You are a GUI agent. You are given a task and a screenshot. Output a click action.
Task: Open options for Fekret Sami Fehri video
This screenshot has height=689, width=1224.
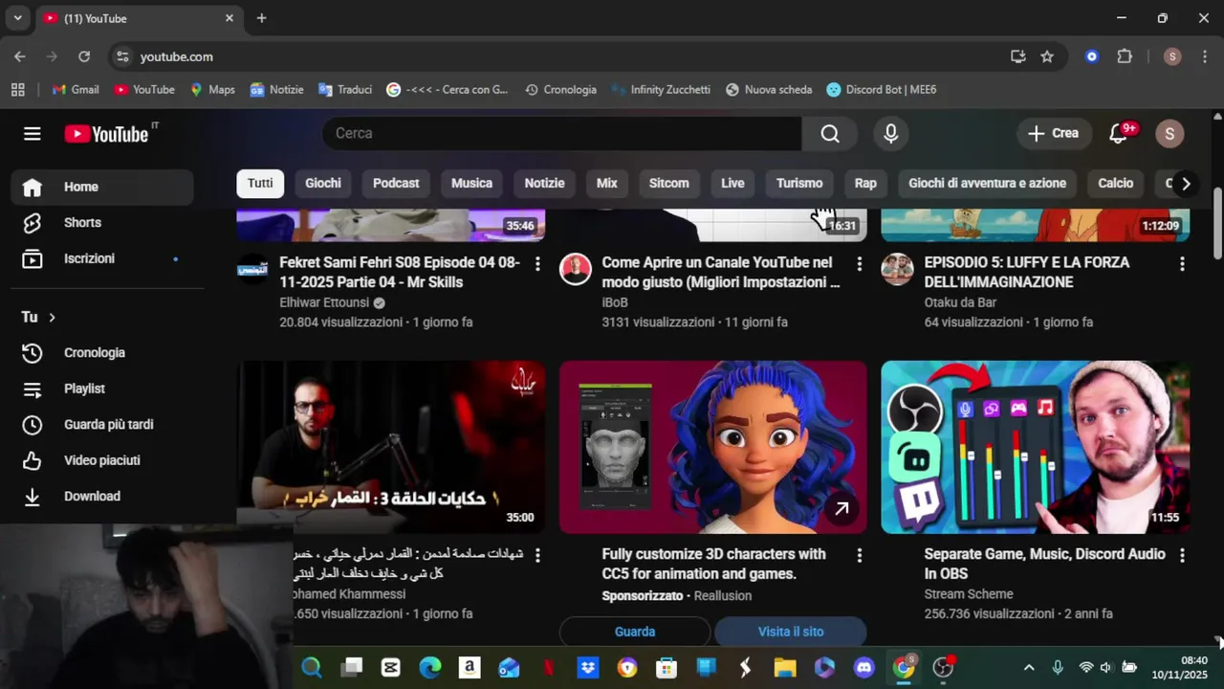click(537, 263)
